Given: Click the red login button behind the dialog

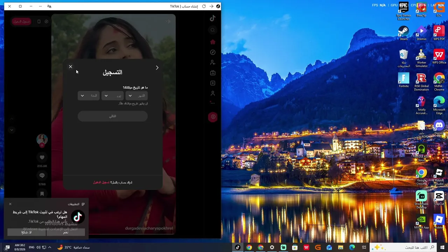Looking at the screenshot, I should click(x=22, y=21).
